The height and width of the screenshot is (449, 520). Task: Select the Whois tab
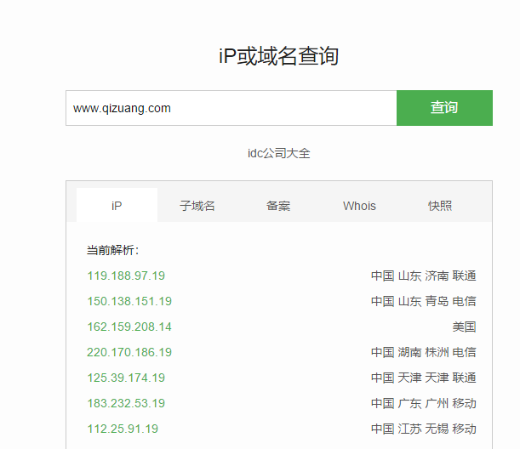(x=359, y=206)
